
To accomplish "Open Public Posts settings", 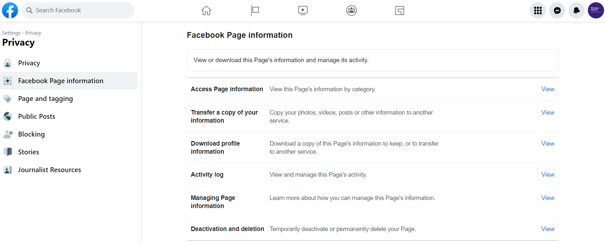I will point(37,116).
